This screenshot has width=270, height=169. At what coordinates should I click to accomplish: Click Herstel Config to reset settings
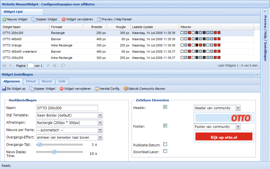click(107, 89)
